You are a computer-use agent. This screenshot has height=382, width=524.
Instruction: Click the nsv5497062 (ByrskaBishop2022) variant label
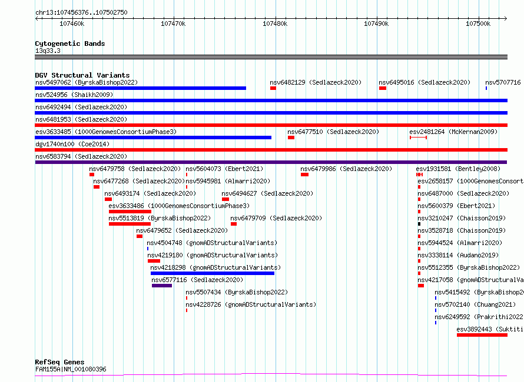(87, 82)
